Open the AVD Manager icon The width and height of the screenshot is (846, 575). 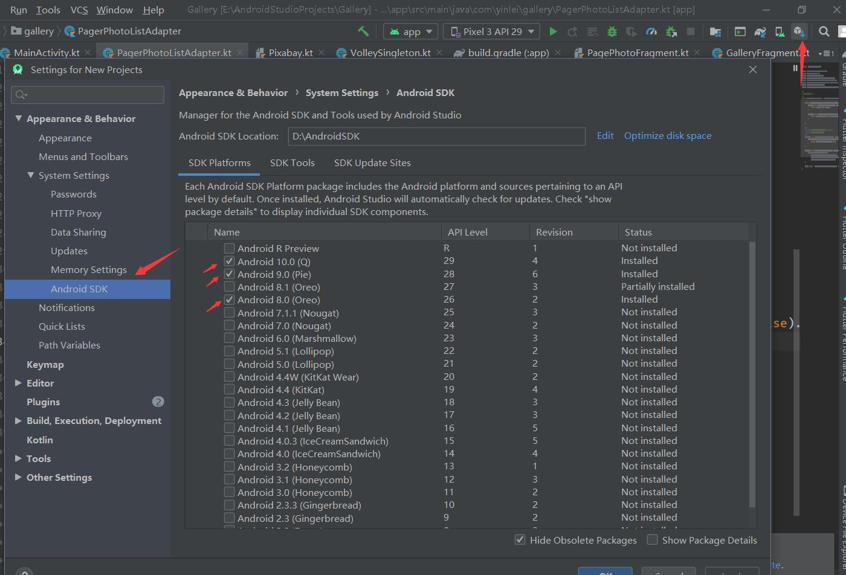pos(780,31)
